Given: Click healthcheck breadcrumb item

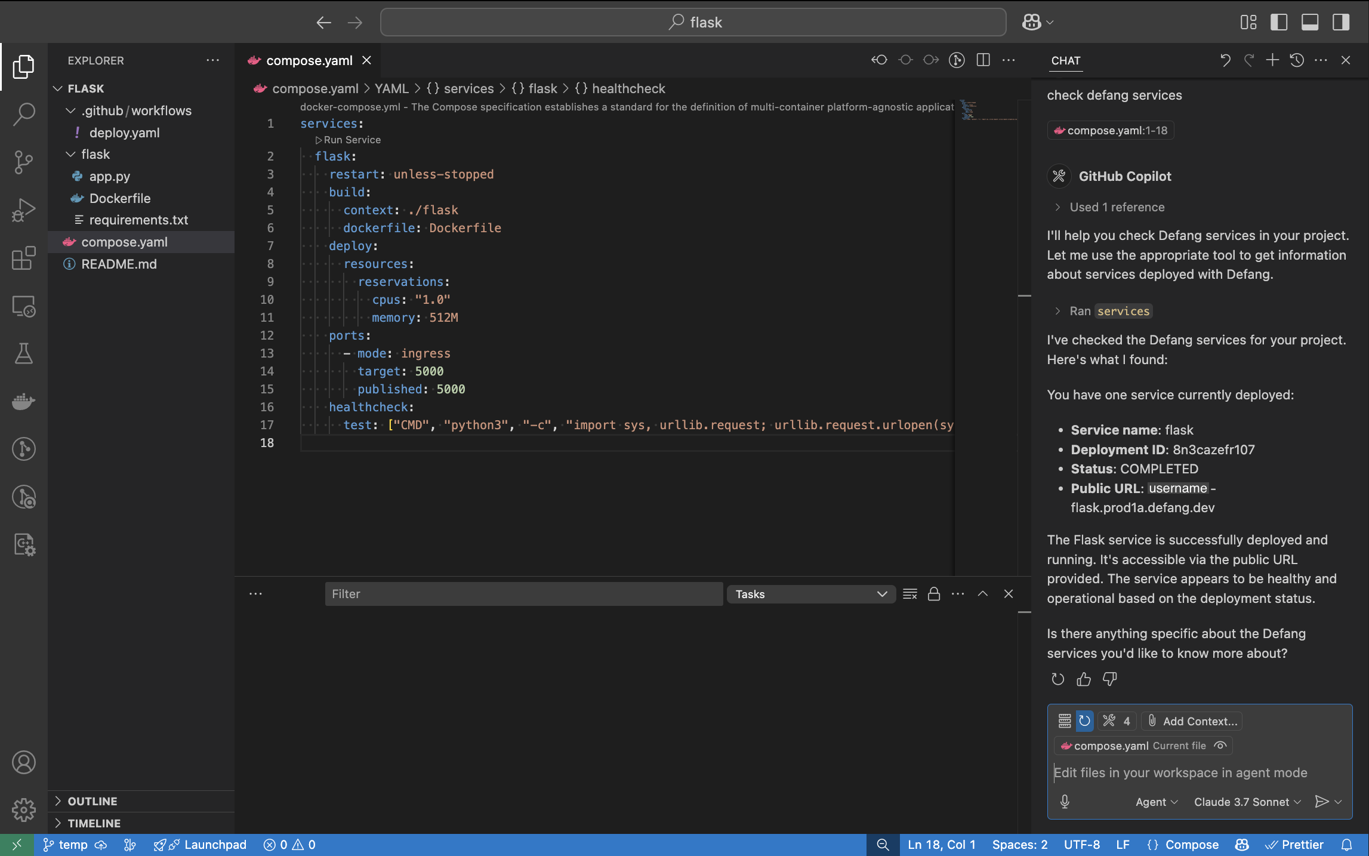Looking at the screenshot, I should [x=628, y=88].
